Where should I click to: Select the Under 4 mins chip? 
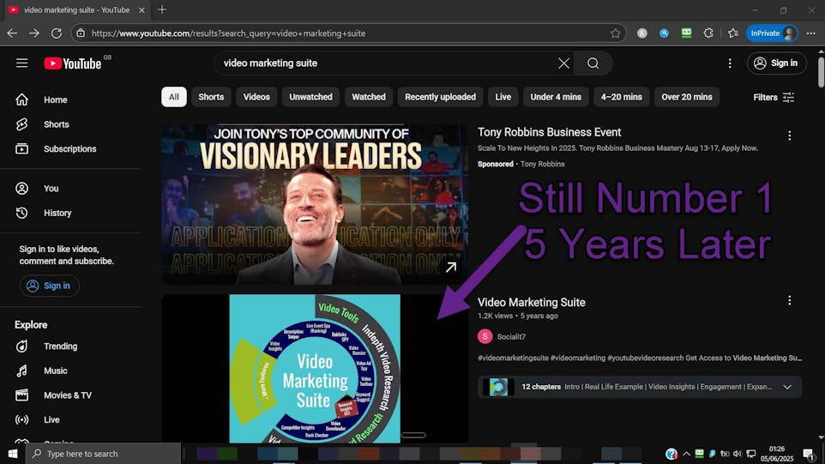pyautogui.click(x=556, y=97)
